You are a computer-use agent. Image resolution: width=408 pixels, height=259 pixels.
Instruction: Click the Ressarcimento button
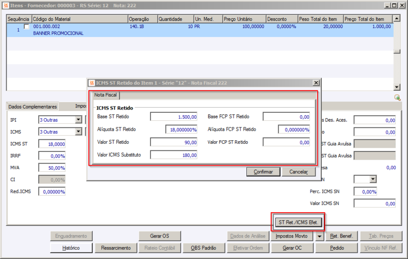click(116, 248)
